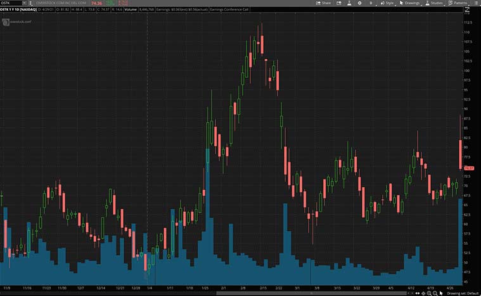Click the Drawing set: Default label
481x296 pixels.
463,293
